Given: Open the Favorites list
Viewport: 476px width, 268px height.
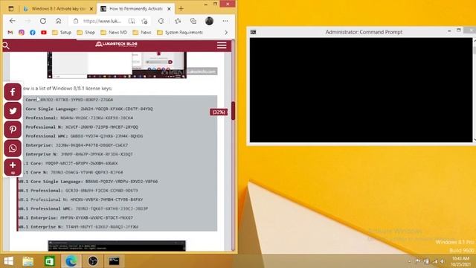Looking at the screenshot, I should (178, 21).
